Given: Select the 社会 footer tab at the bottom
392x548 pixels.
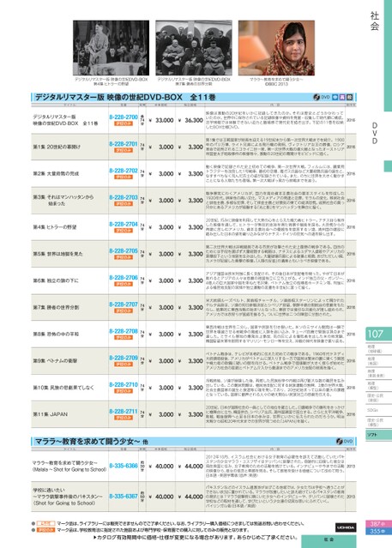Looking at the screenshot, I should (x=329, y=541).
